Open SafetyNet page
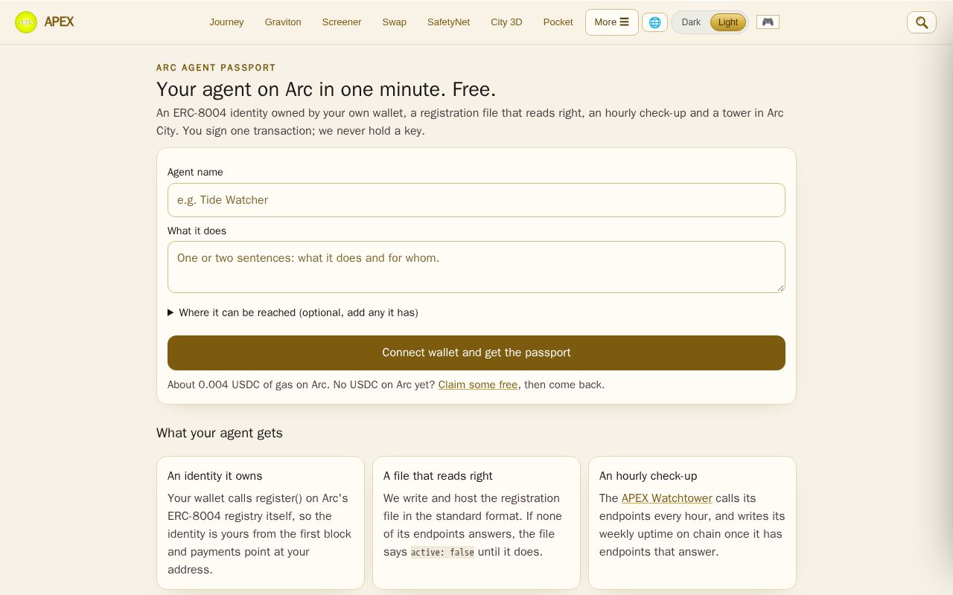Screen dimensions: 953x595 click(448, 22)
